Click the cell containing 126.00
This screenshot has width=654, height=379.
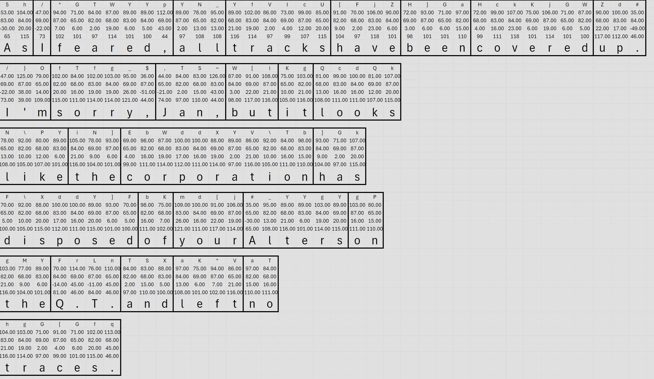pos(217,76)
